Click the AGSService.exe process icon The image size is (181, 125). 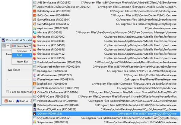click(x=35, y=2)
